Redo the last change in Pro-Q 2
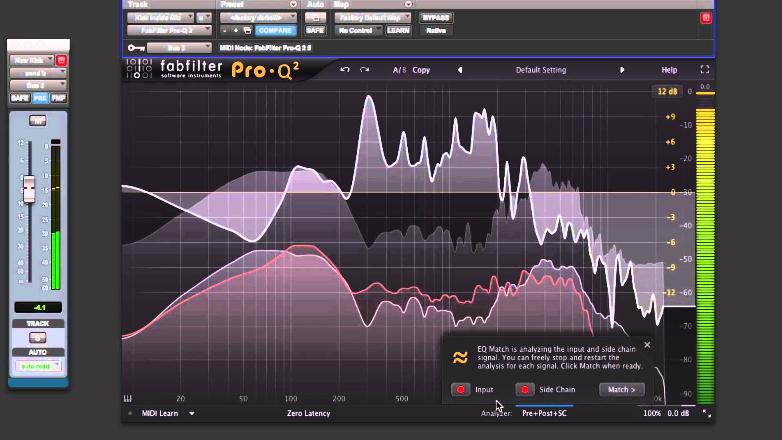 (x=365, y=70)
